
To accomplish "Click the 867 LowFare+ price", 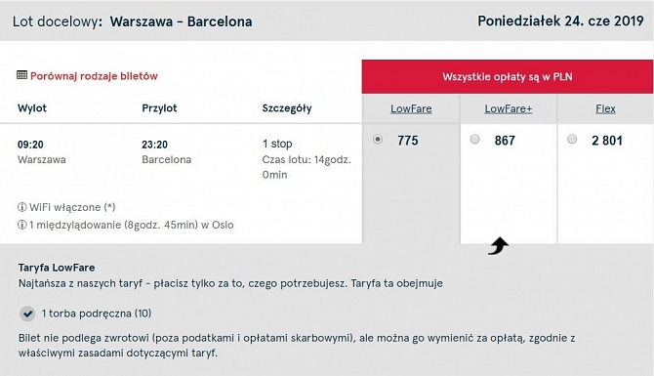I will [505, 141].
